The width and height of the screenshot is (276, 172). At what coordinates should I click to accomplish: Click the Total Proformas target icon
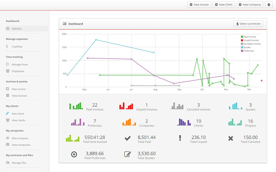tap(74, 154)
